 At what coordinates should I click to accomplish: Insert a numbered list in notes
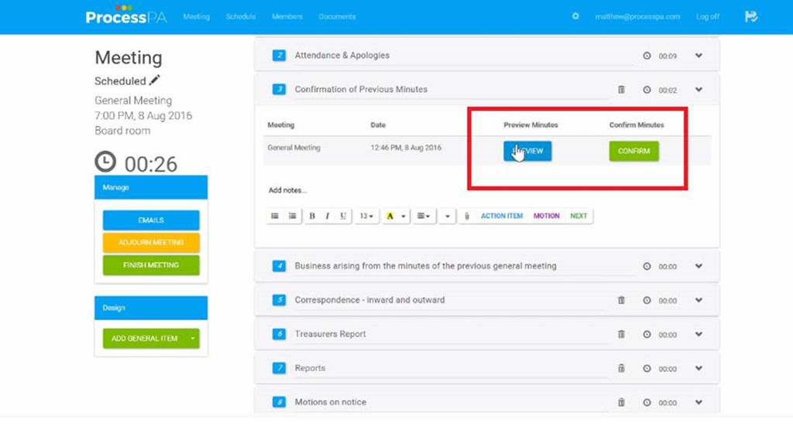click(x=292, y=217)
